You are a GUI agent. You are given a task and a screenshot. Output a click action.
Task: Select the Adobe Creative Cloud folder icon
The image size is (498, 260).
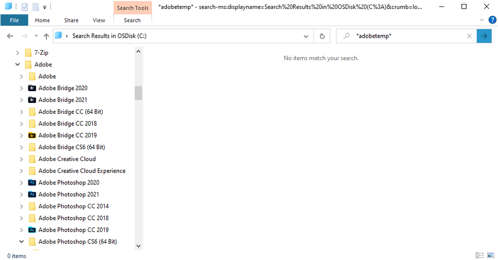click(x=32, y=159)
